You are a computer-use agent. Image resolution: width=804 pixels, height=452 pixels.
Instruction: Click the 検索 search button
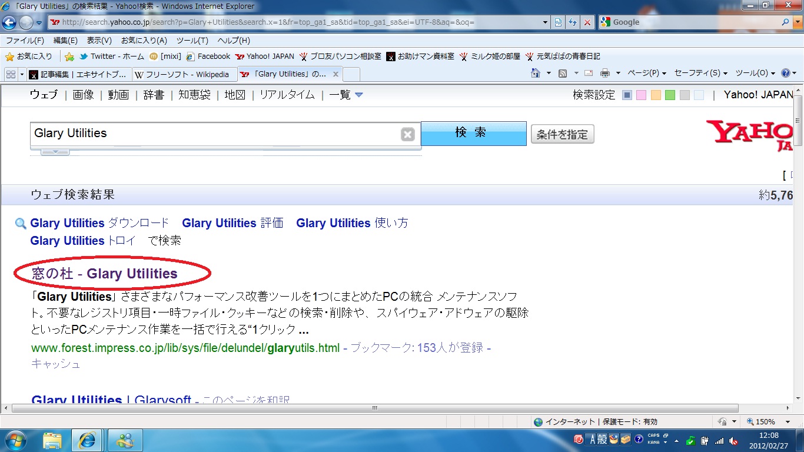click(x=474, y=134)
